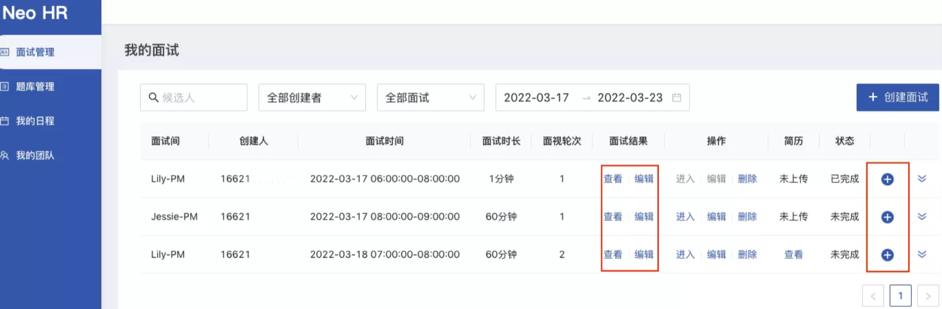
Task: Open the date range calendar icon
Action: point(677,97)
